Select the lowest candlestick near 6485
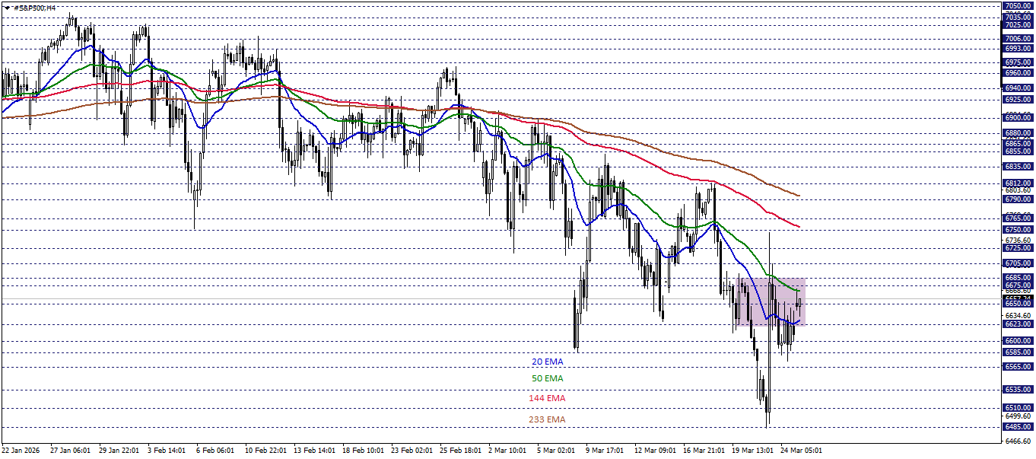 (767, 403)
